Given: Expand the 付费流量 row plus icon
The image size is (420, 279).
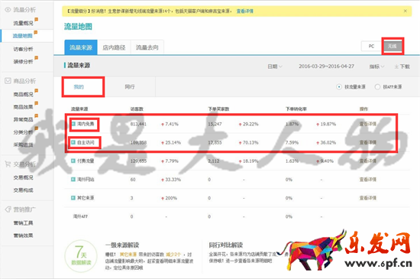Looking at the screenshot, I should point(73,161).
